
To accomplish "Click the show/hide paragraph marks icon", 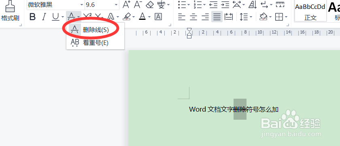I will [x=264, y=4].
